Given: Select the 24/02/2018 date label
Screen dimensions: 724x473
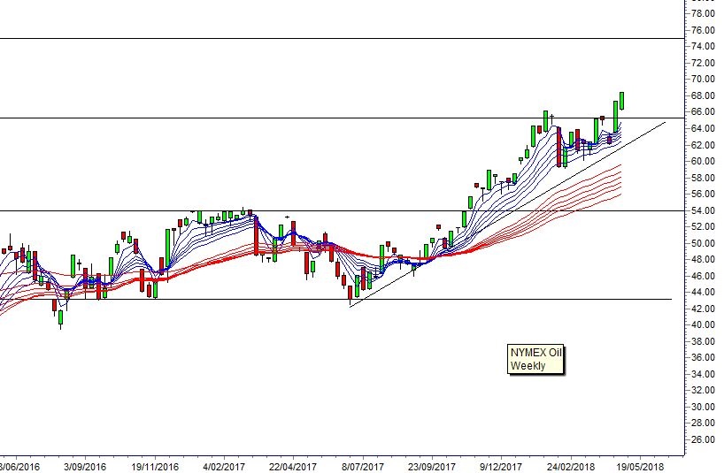Looking at the screenshot, I should 570,467.
